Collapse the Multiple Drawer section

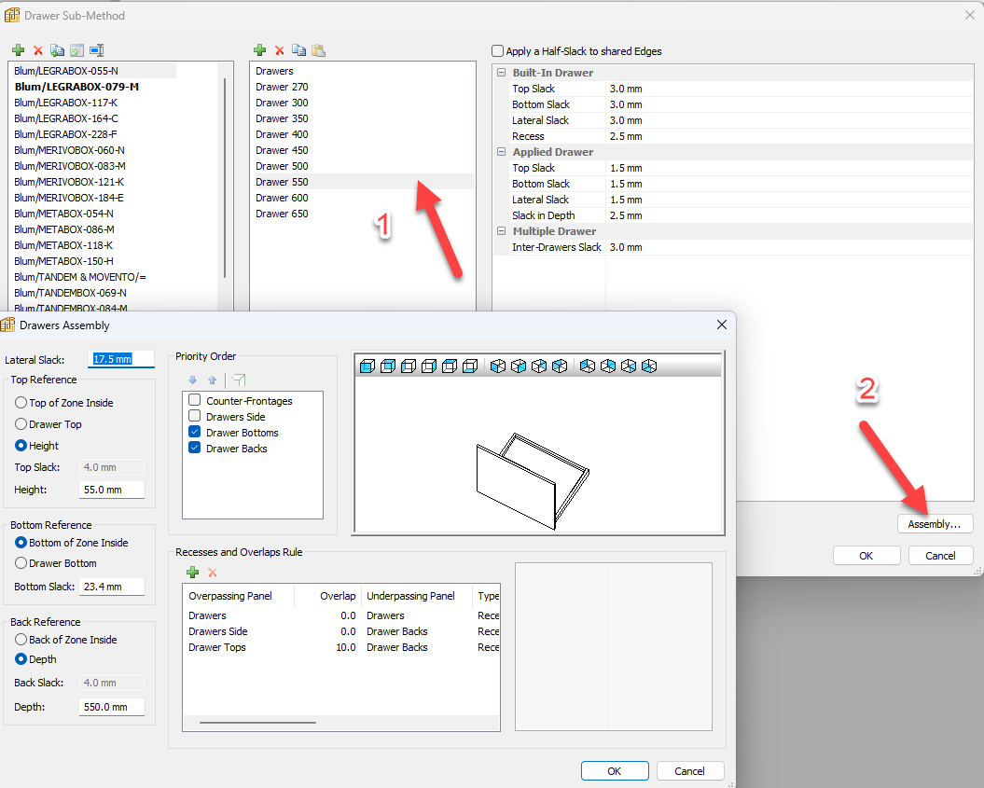point(501,230)
